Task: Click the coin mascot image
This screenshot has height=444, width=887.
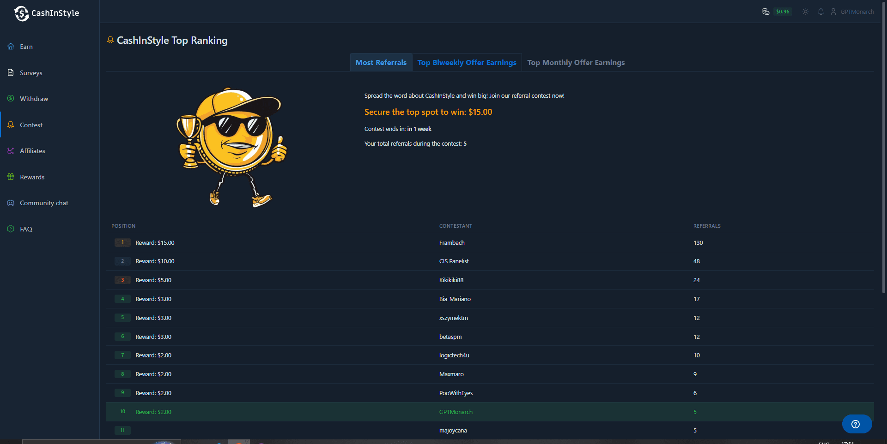Action: [232, 147]
